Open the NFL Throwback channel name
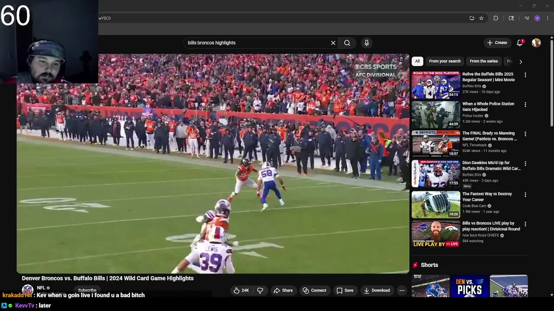This screenshot has width=554, height=311. 474,145
